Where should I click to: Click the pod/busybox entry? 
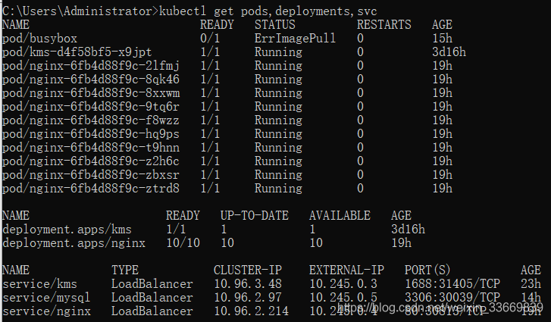click(39, 38)
